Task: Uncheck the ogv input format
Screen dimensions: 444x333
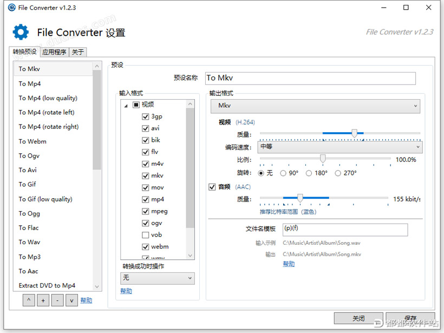Action: [145, 223]
